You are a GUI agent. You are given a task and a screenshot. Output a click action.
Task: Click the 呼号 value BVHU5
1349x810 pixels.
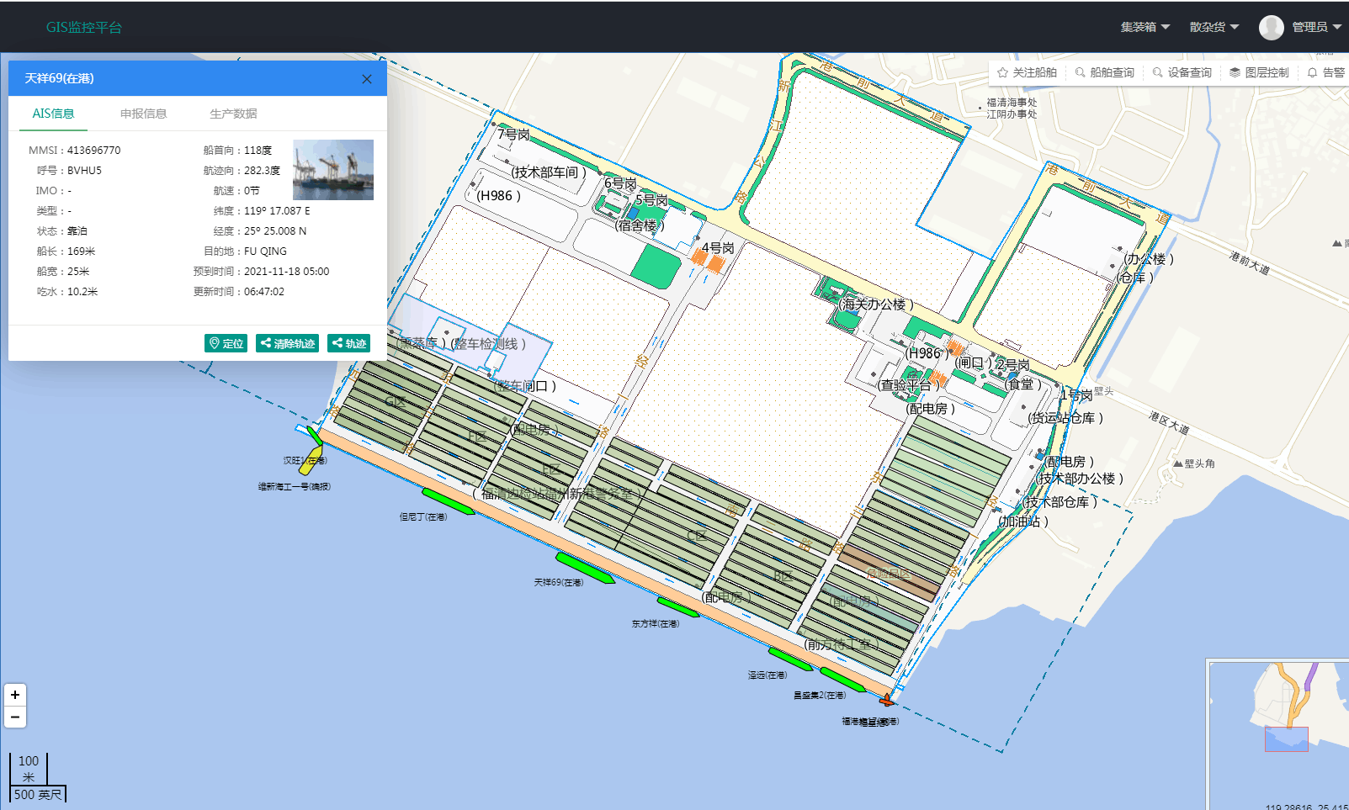[84, 171]
